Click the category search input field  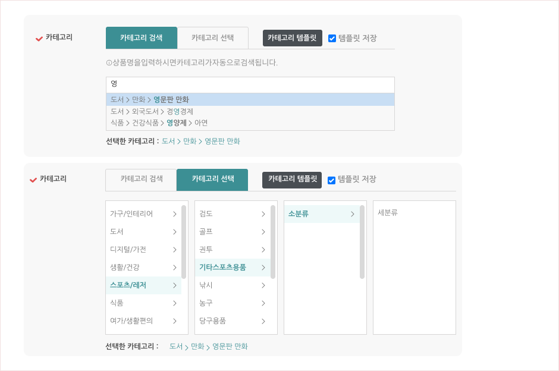(250, 84)
